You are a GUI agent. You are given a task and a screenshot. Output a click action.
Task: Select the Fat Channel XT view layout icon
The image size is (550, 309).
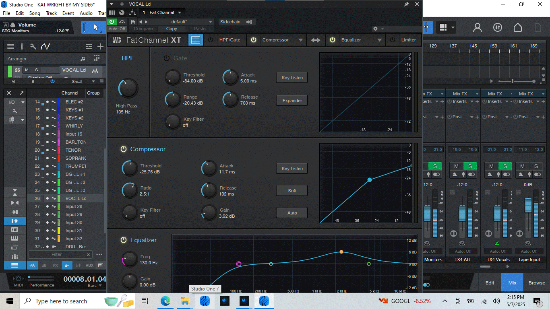coord(196,40)
